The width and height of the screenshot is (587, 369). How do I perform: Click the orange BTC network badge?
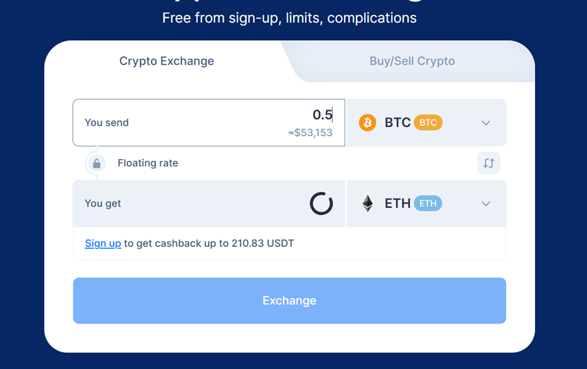click(428, 122)
